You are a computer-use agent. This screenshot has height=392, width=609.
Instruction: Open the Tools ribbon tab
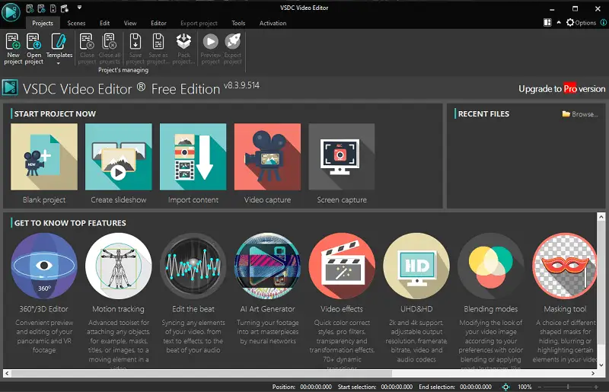click(x=238, y=23)
